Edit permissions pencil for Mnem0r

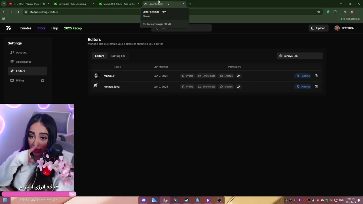(239, 76)
